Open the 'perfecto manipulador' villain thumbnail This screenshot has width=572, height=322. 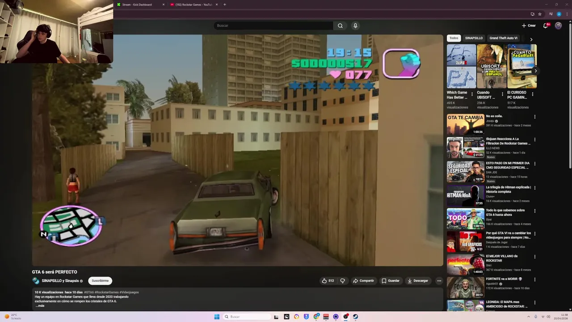tap(465, 264)
